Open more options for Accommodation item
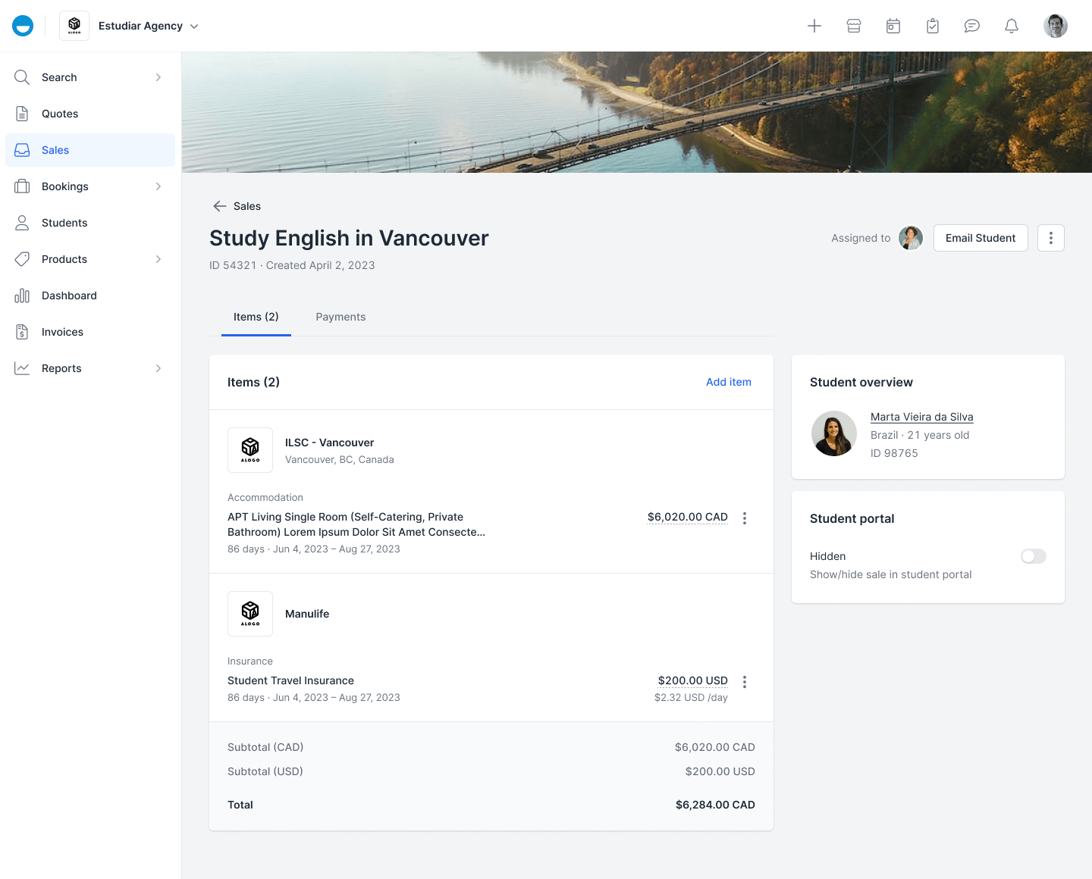This screenshot has height=879, width=1092. tap(745, 518)
